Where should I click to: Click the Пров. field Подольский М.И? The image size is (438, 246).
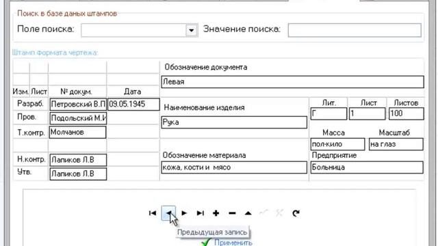point(78,118)
